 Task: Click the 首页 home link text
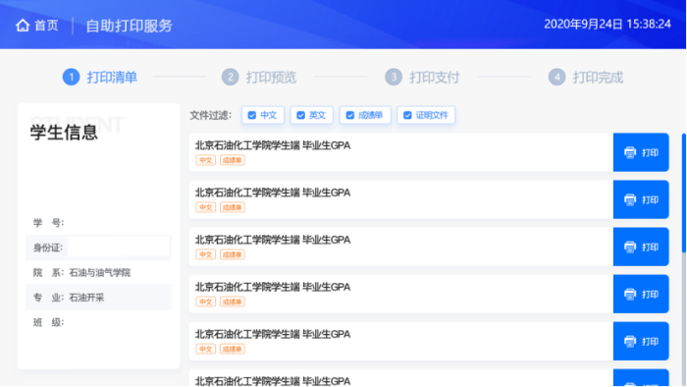[46, 26]
